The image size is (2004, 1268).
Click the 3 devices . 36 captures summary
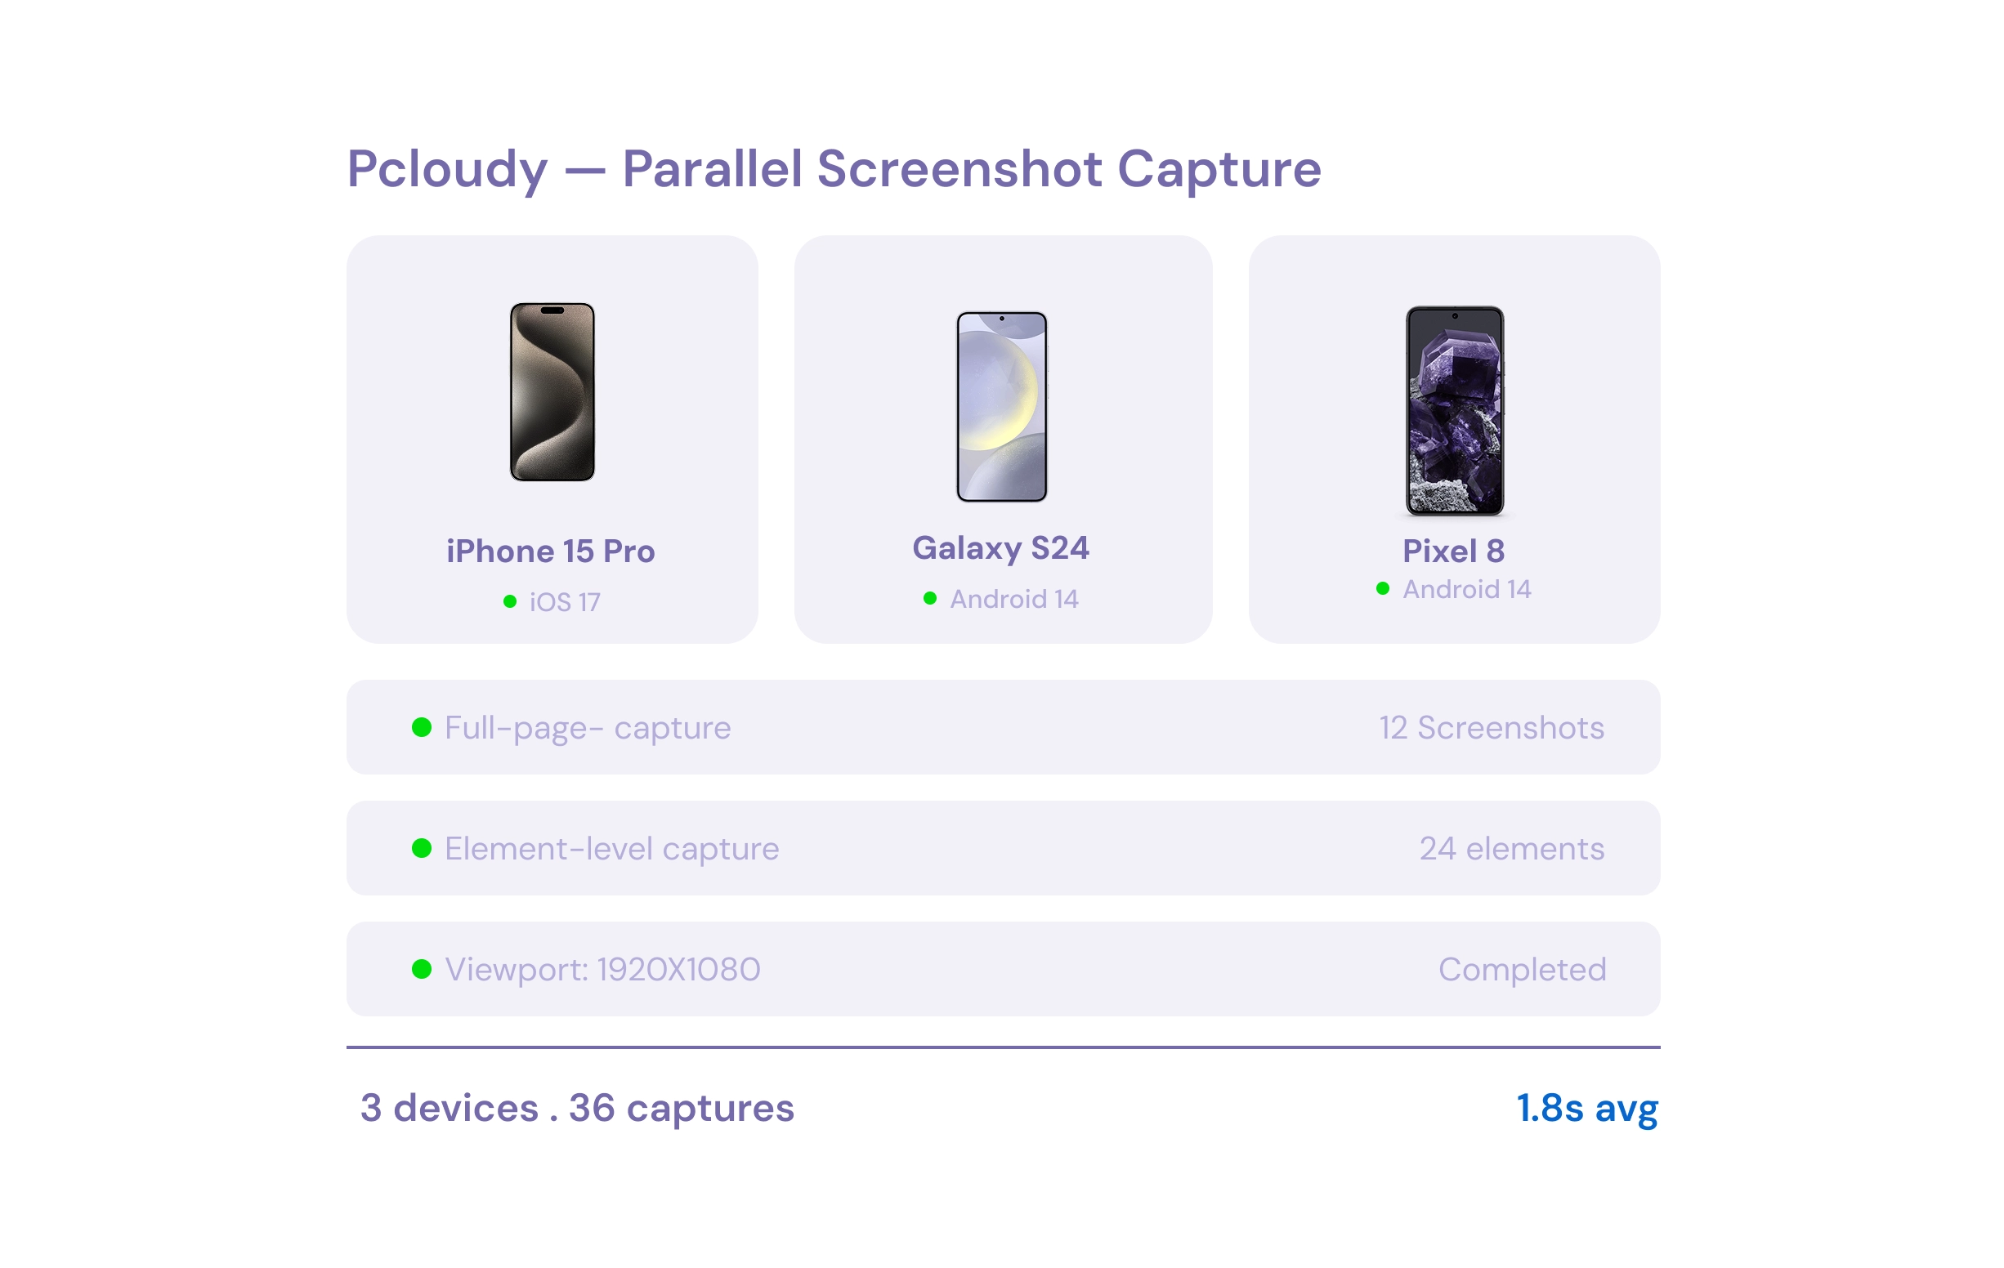(578, 1108)
